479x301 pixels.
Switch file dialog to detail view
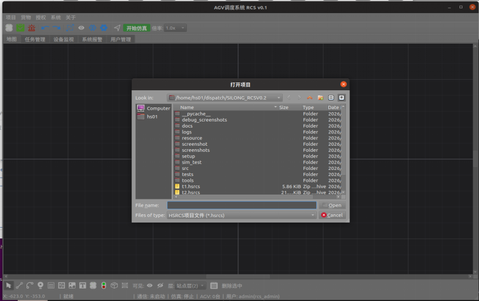pyautogui.click(x=342, y=97)
